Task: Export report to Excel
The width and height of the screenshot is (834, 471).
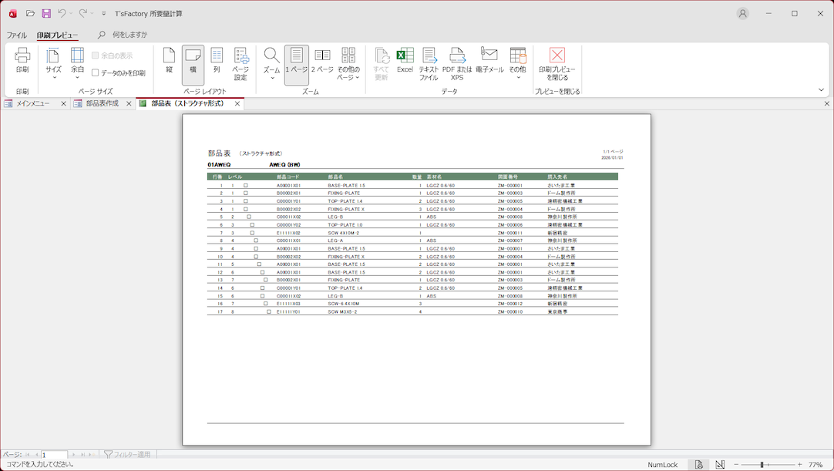Action: (x=405, y=62)
